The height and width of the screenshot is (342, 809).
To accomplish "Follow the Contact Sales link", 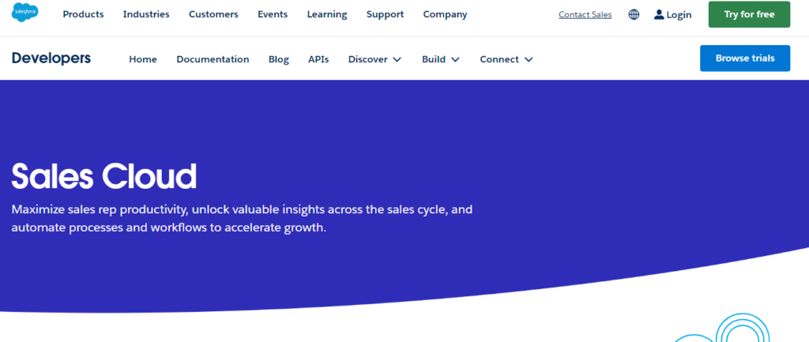I will tap(585, 14).
